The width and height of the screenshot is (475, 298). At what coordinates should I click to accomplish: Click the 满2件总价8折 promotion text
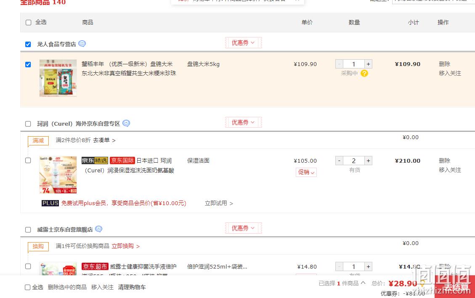73,140
